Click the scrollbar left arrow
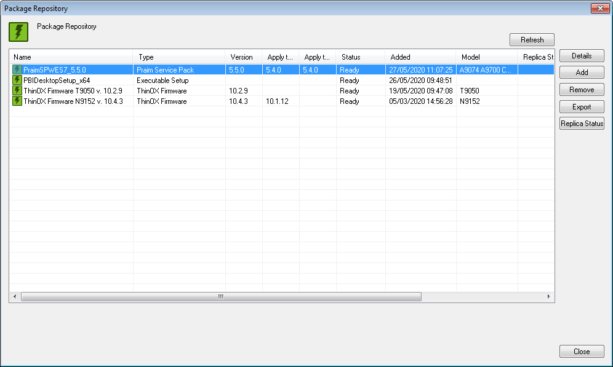 (x=15, y=297)
